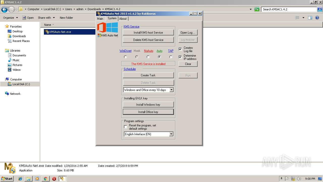Viewport: 323px width, 182px height.
Task: Click Explorer back navigation arrow
Action: click(4, 9)
